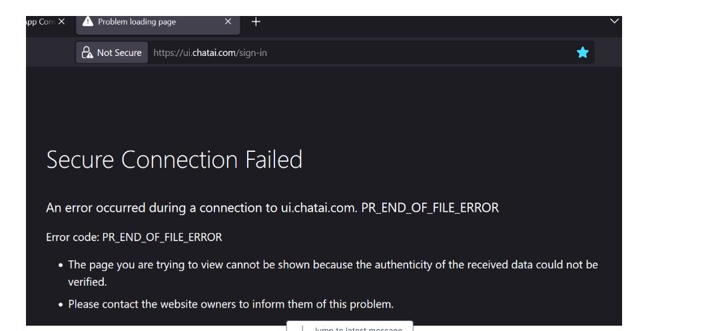This screenshot has width=702, height=331.
Task: Click the Error code PR_END_OF_FILE_ERROR line
Action: pos(134,236)
